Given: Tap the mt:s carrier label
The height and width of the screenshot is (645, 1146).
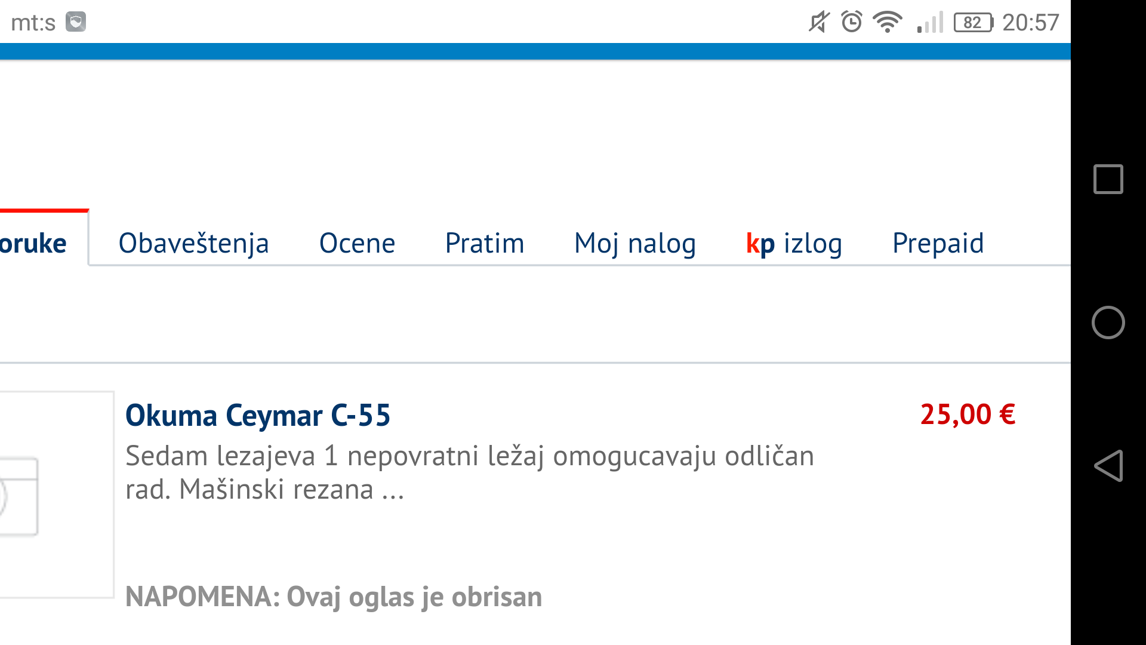Looking at the screenshot, I should pyautogui.click(x=33, y=23).
